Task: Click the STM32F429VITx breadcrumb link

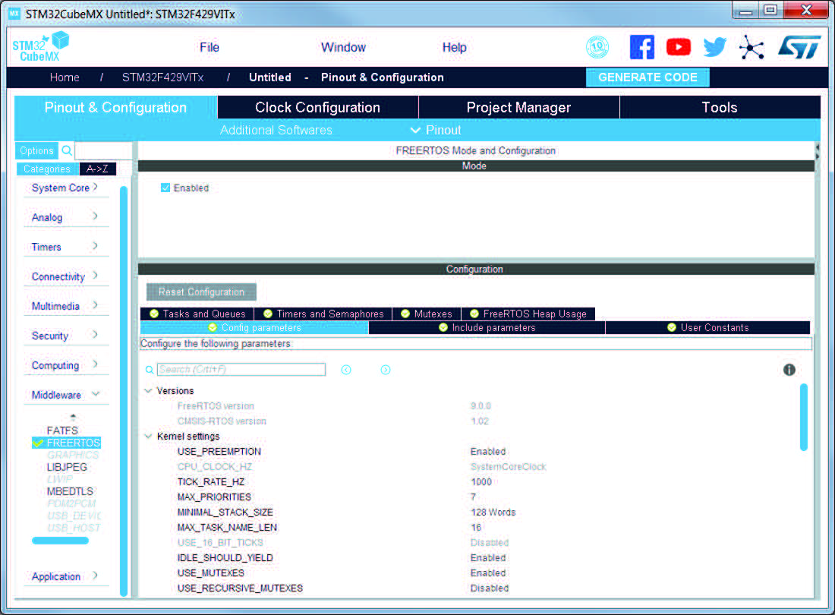Action: [162, 77]
